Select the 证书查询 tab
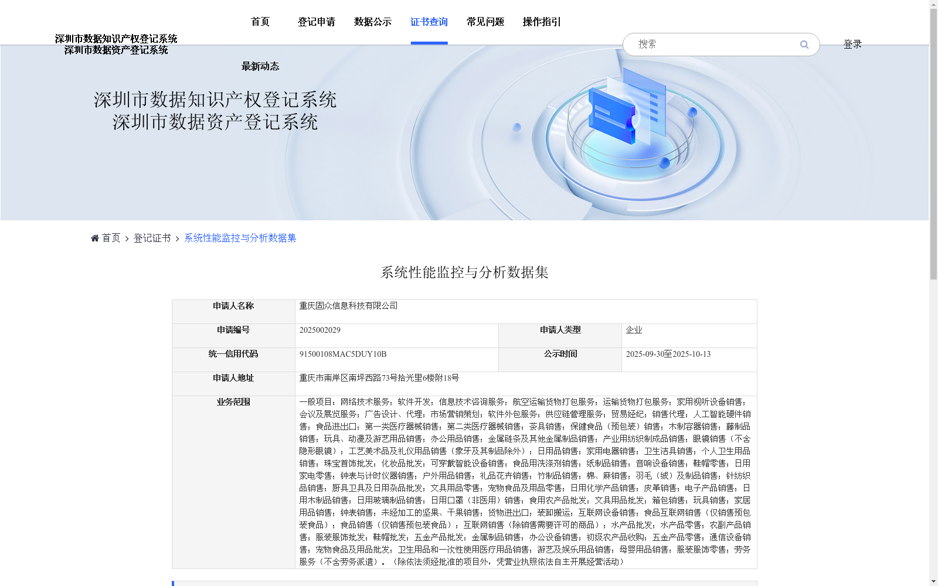The width and height of the screenshot is (938, 586). [429, 22]
